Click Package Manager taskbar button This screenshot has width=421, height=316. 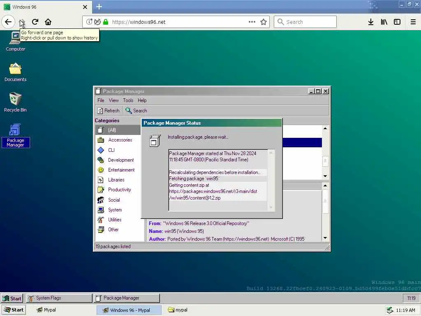pyautogui.click(x=127, y=298)
